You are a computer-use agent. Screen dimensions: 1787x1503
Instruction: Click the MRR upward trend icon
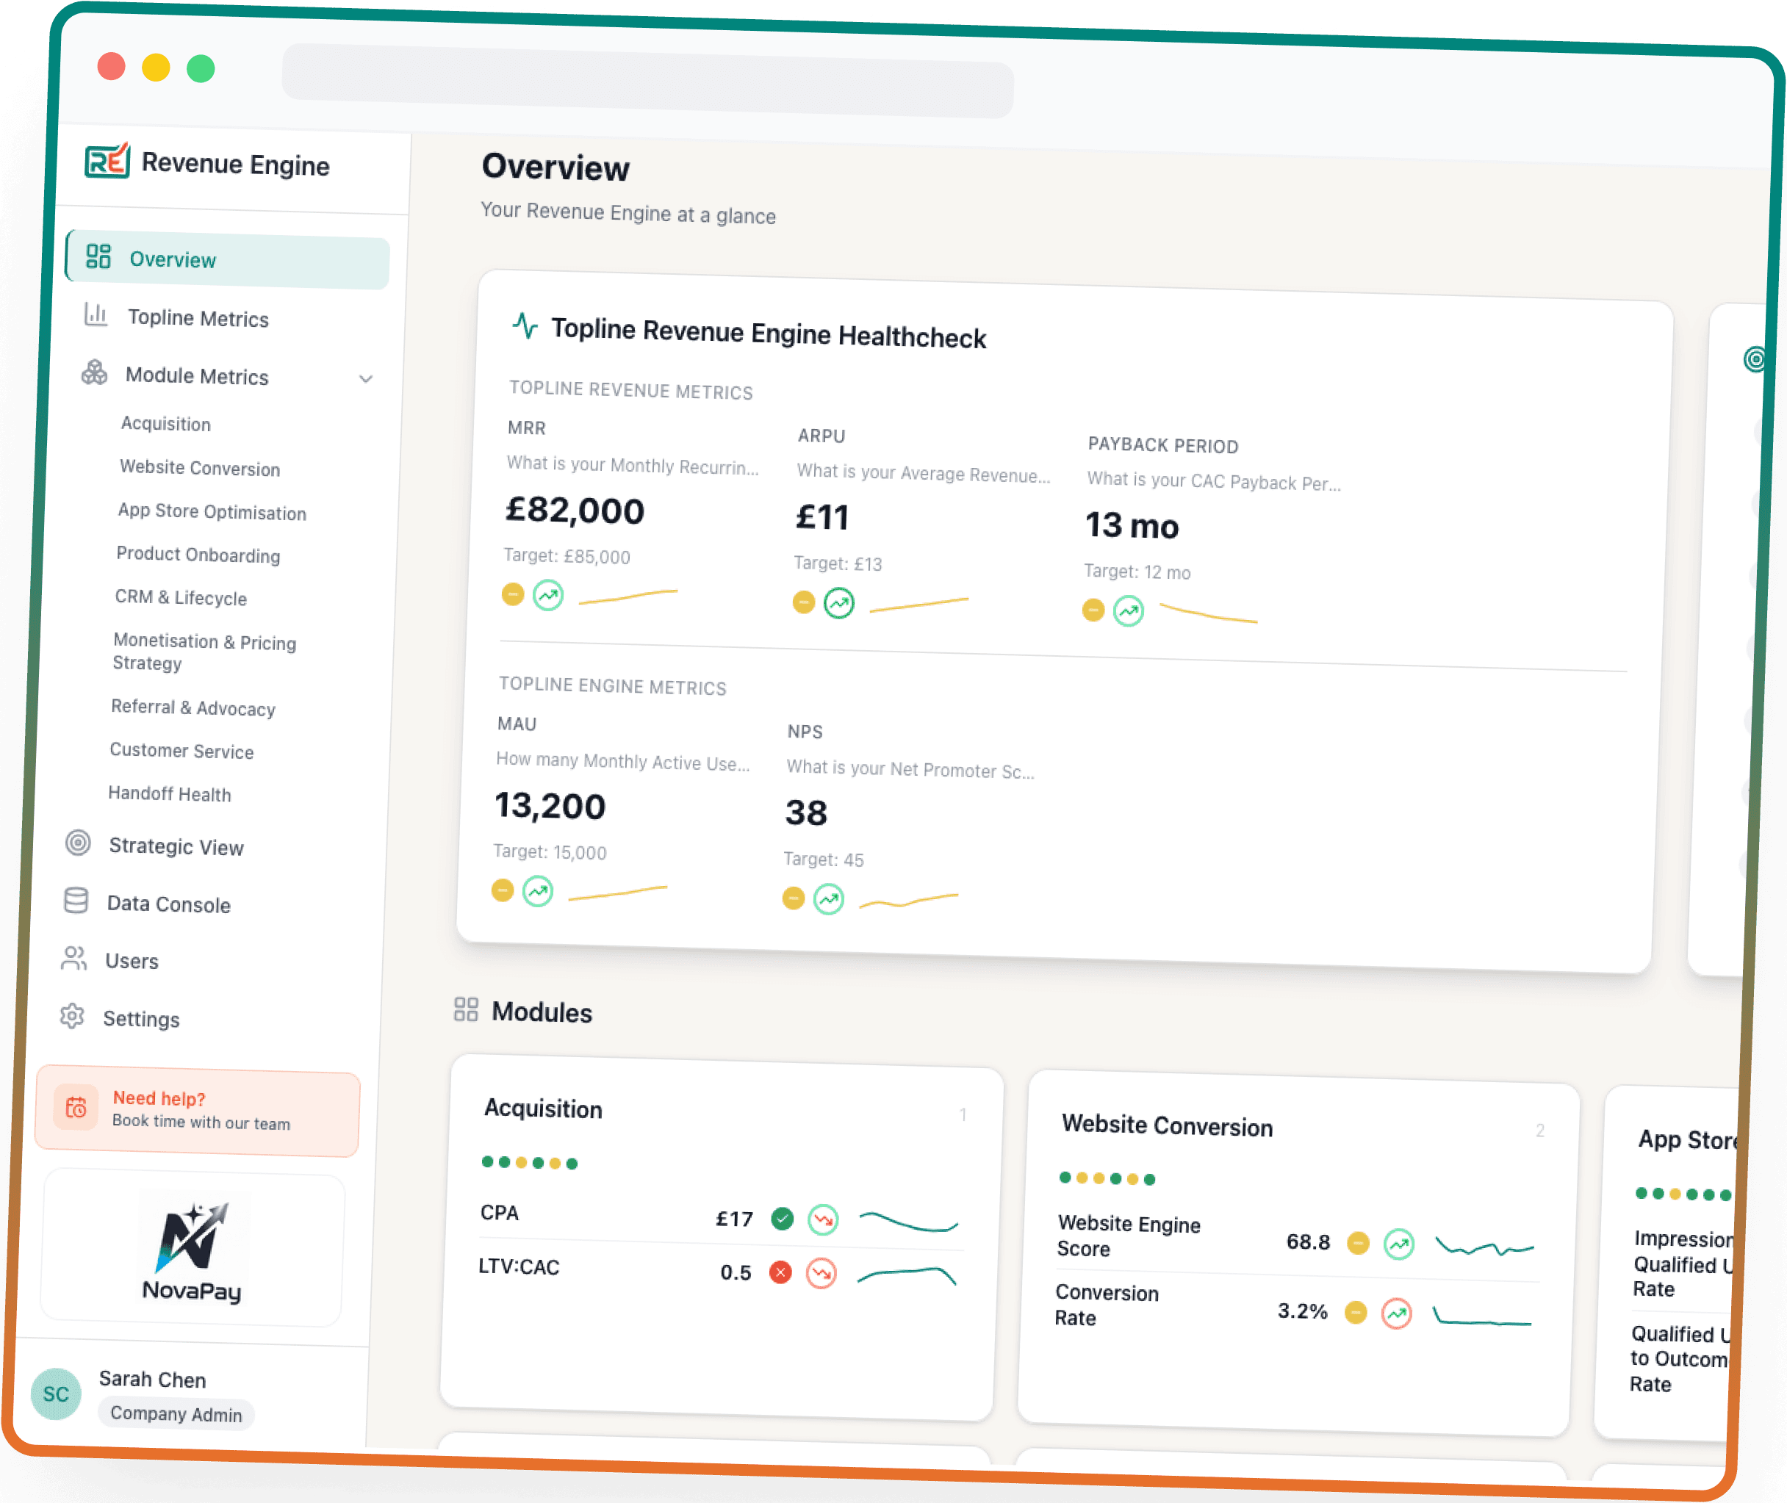tap(548, 595)
